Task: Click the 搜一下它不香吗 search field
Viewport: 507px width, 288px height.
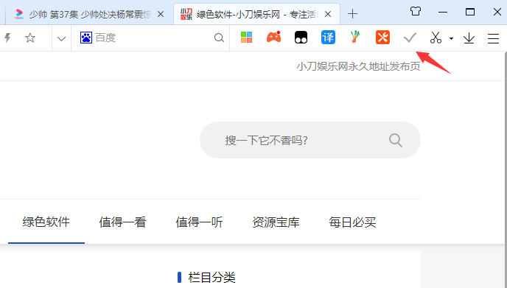Action: [x=310, y=140]
